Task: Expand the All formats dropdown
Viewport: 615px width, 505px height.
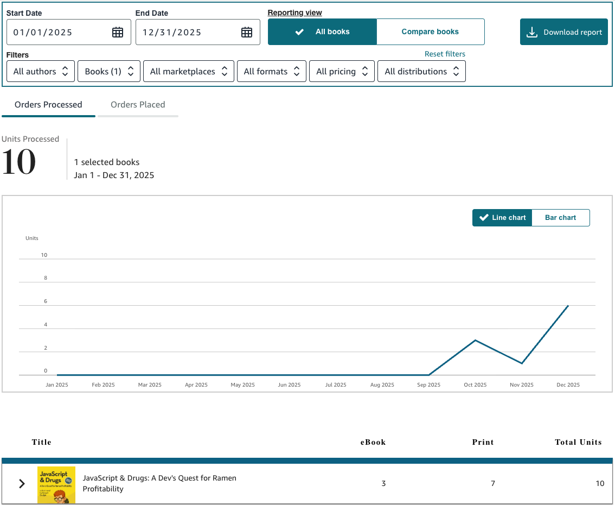Action: tap(271, 71)
